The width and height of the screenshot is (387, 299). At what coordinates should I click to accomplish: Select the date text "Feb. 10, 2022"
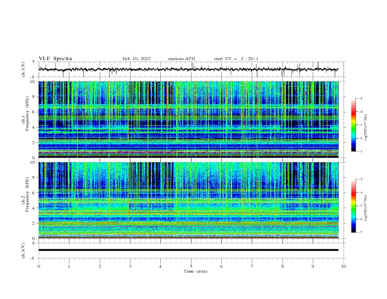point(136,59)
